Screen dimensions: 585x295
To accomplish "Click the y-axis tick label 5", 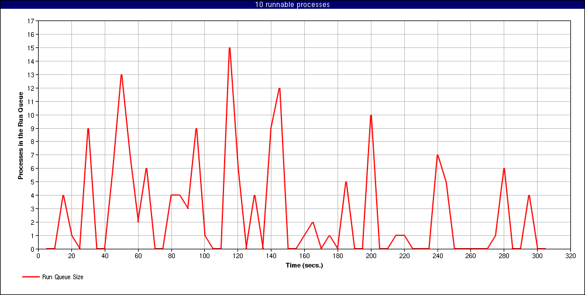I will (x=33, y=182).
